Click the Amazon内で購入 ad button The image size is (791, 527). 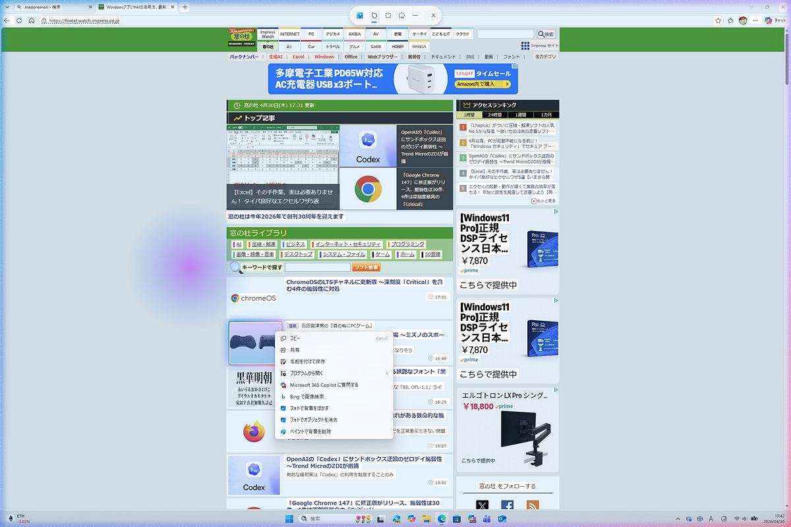[x=484, y=84]
